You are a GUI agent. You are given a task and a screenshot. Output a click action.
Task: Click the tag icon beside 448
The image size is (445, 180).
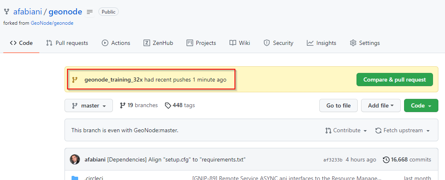click(x=168, y=105)
